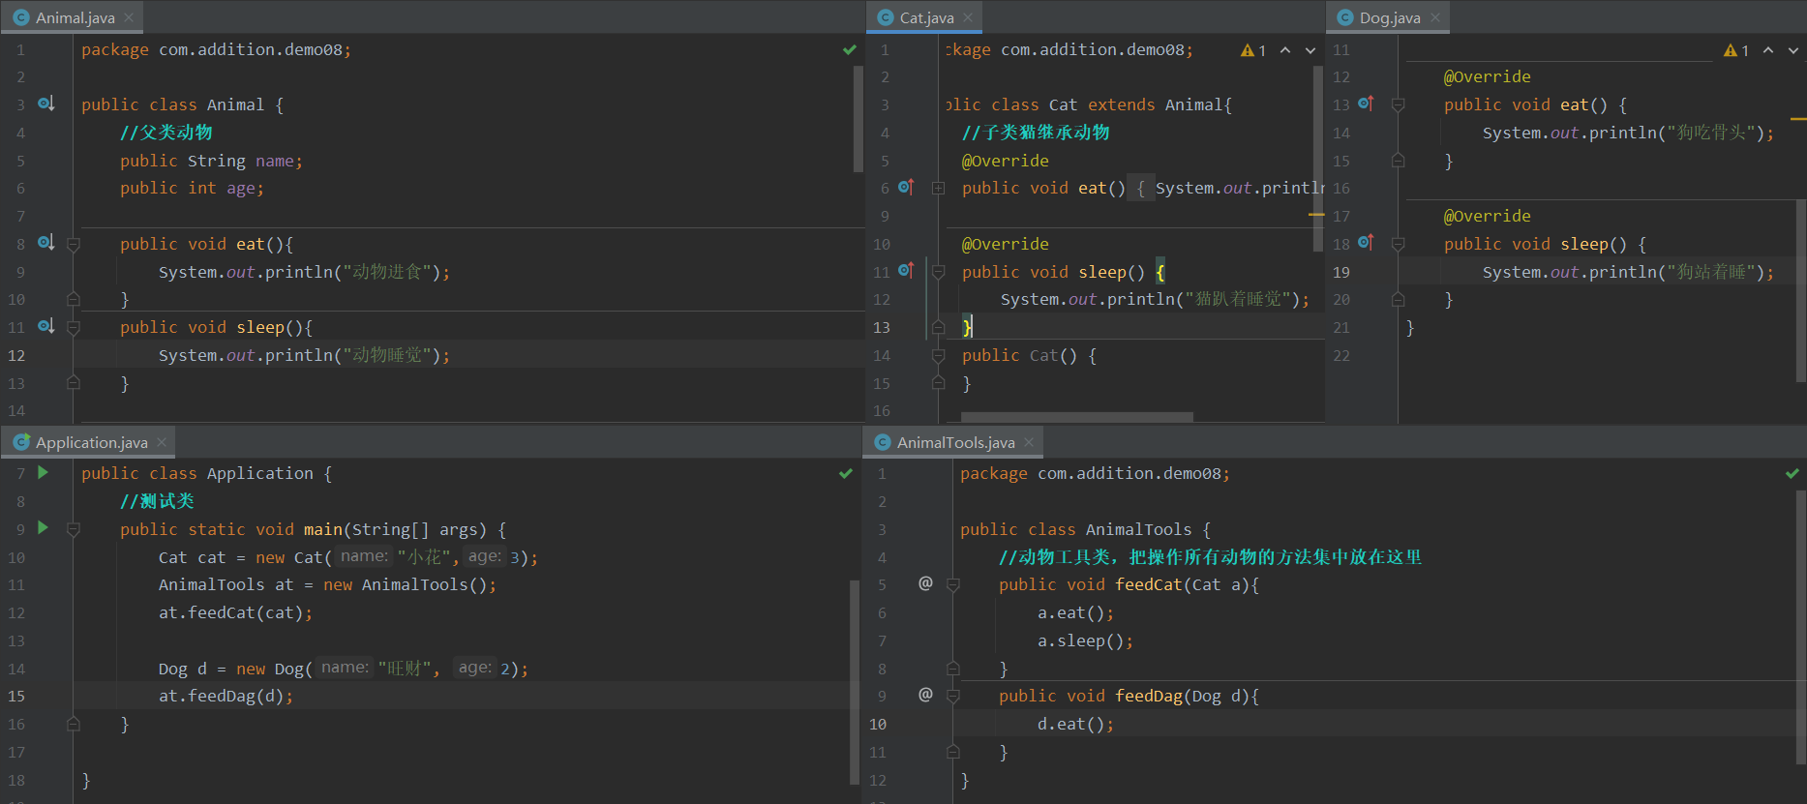This screenshot has height=804, width=1807.
Task: Switch to the AnimalTools.java tab
Action: (x=955, y=442)
